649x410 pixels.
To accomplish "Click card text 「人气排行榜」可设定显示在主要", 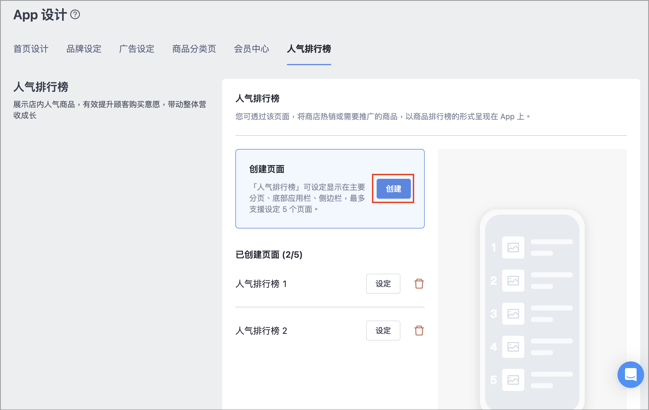I will pyautogui.click(x=307, y=198).
